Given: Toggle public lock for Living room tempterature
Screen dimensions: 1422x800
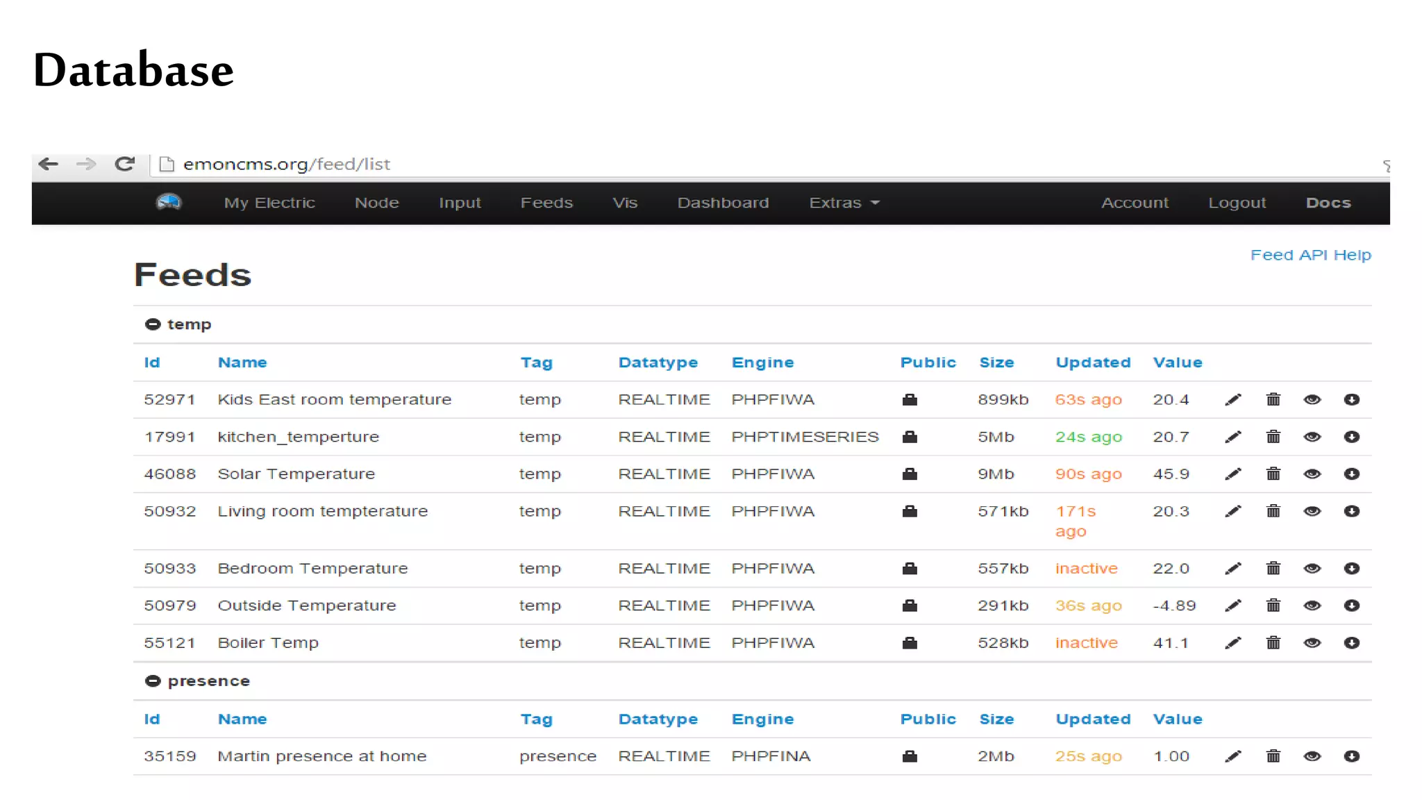Looking at the screenshot, I should coord(910,512).
